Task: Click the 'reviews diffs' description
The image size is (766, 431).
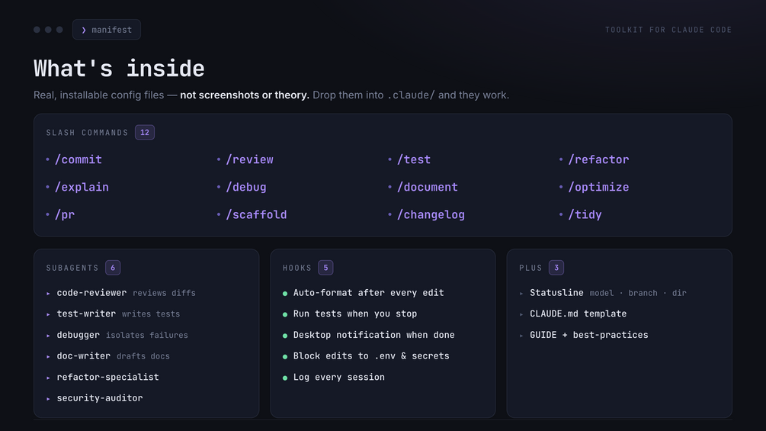Action: [x=164, y=293]
